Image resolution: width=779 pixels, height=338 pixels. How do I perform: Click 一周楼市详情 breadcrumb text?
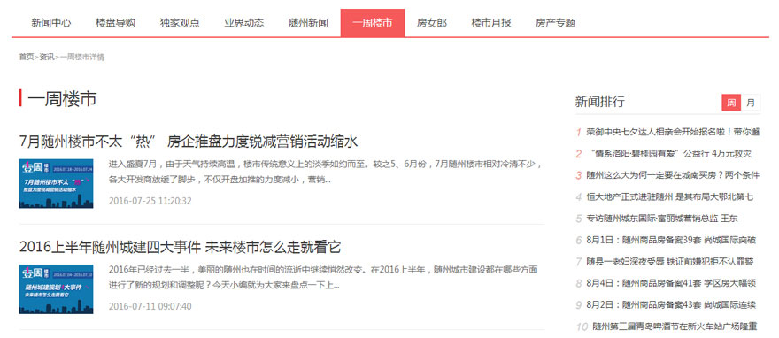(x=82, y=58)
